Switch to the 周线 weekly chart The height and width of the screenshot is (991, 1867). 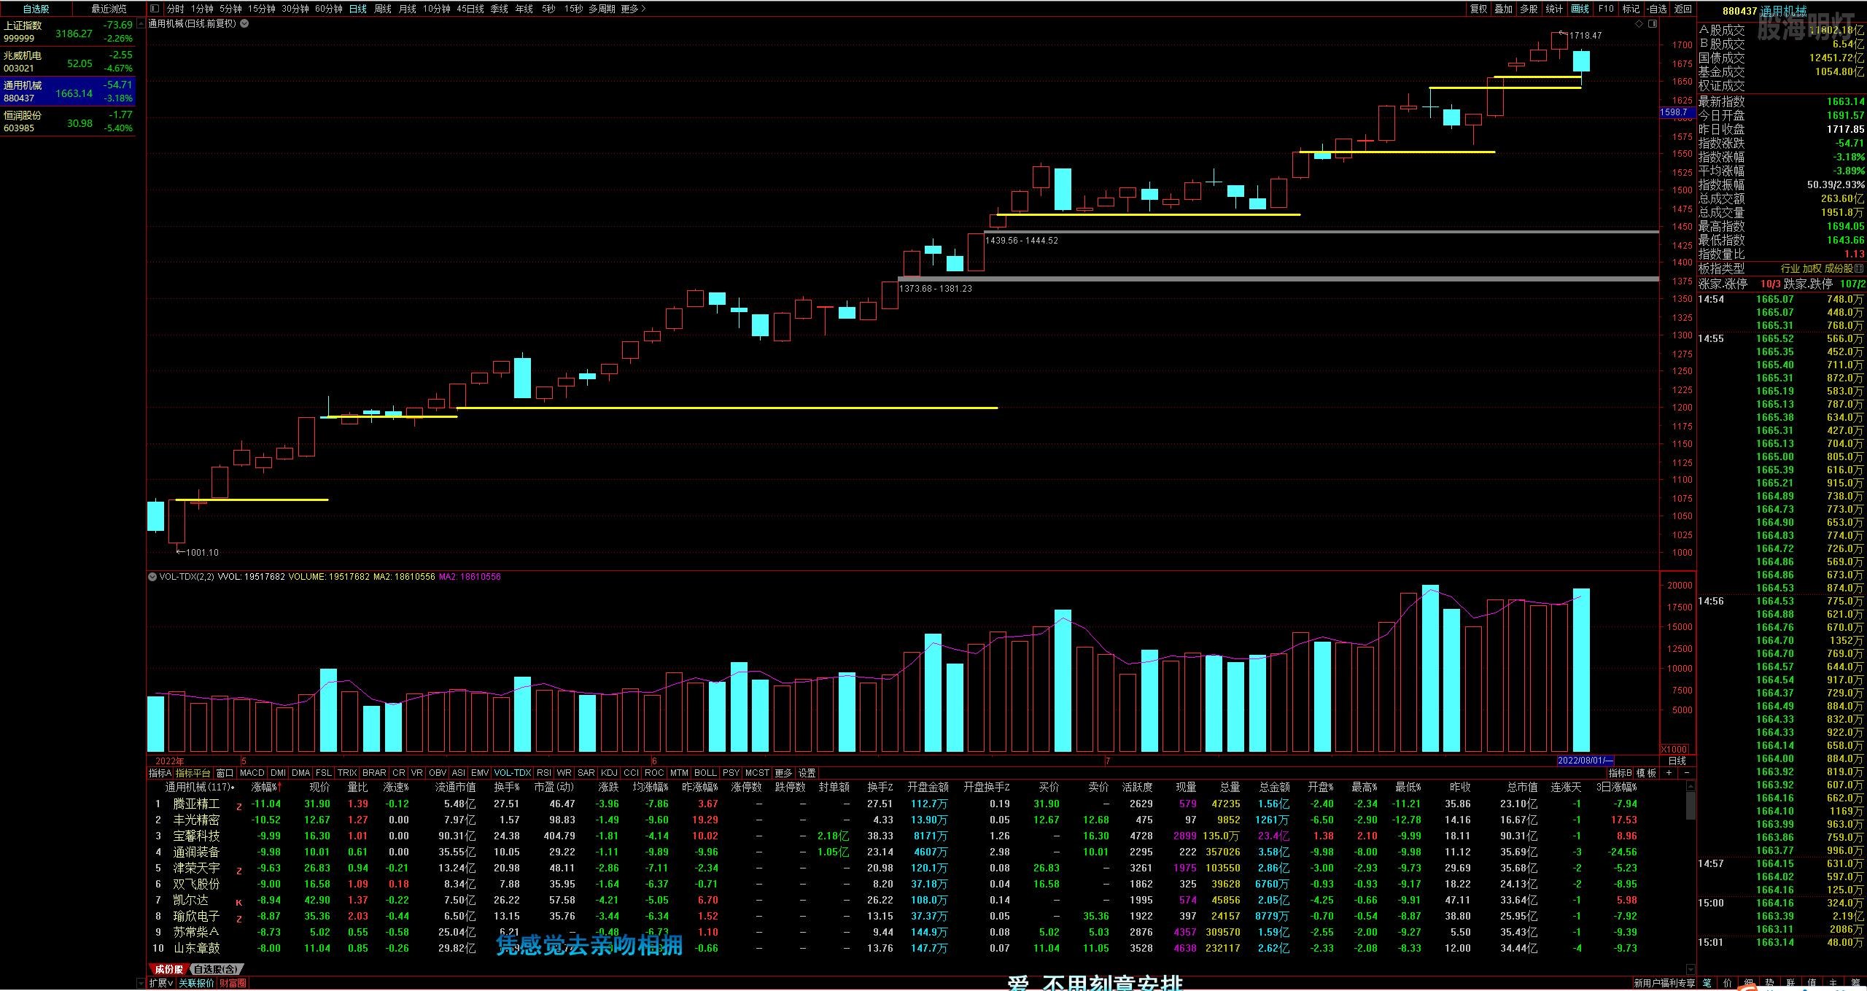click(x=382, y=9)
